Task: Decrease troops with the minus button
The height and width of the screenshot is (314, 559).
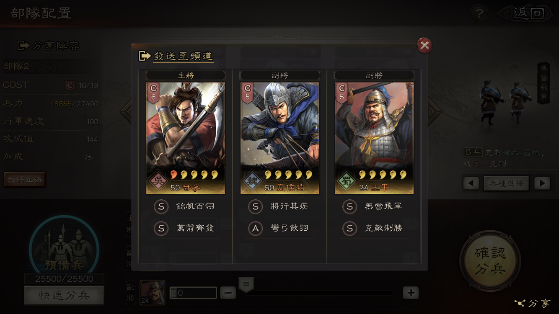Action: [228, 293]
